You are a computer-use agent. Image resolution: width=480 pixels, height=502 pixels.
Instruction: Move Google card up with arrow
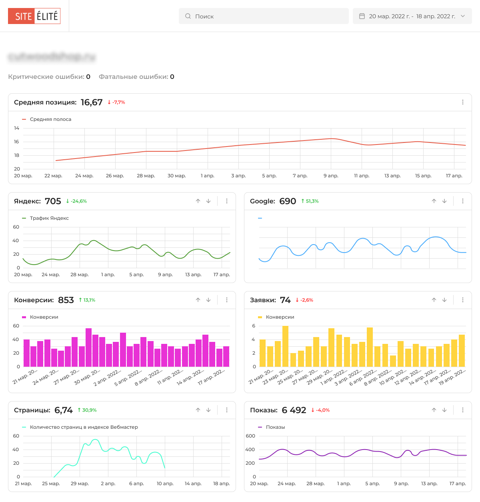[434, 201]
